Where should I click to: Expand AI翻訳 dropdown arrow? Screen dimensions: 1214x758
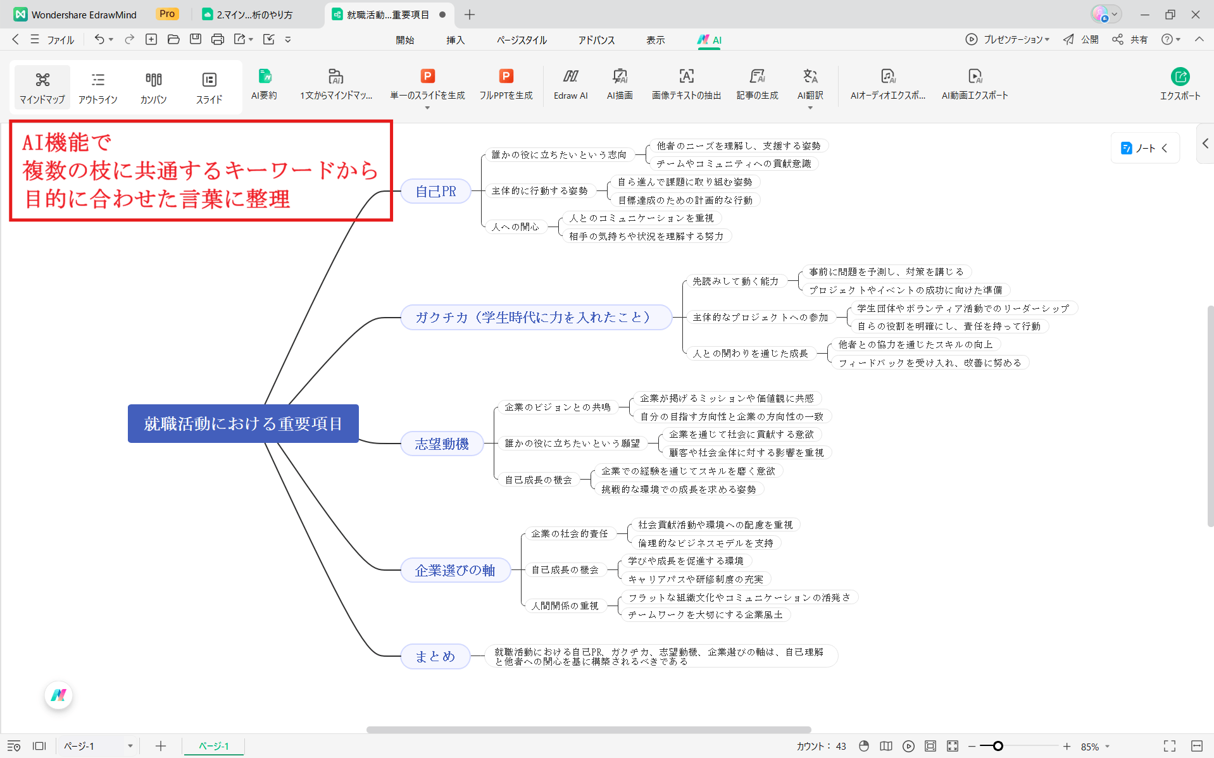tap(810, 108)
